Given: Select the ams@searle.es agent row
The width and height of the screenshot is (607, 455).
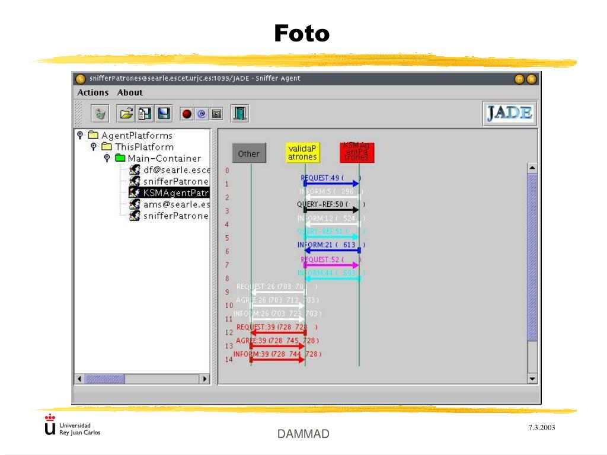Looking at the screenshot, I should click(x=170, y=204).
